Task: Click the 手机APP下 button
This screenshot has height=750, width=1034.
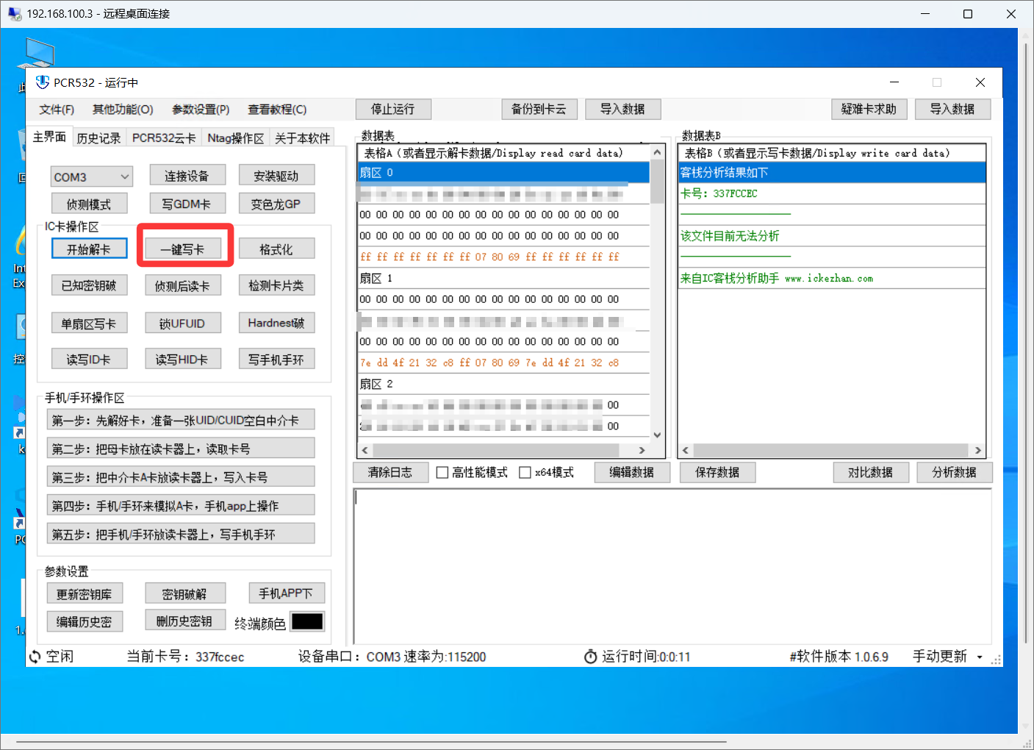Action: (286, 593)
